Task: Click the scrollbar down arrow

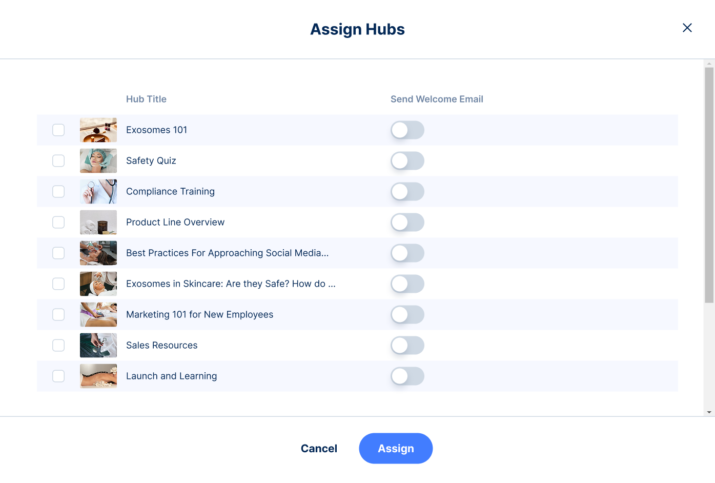Action: 709,412
